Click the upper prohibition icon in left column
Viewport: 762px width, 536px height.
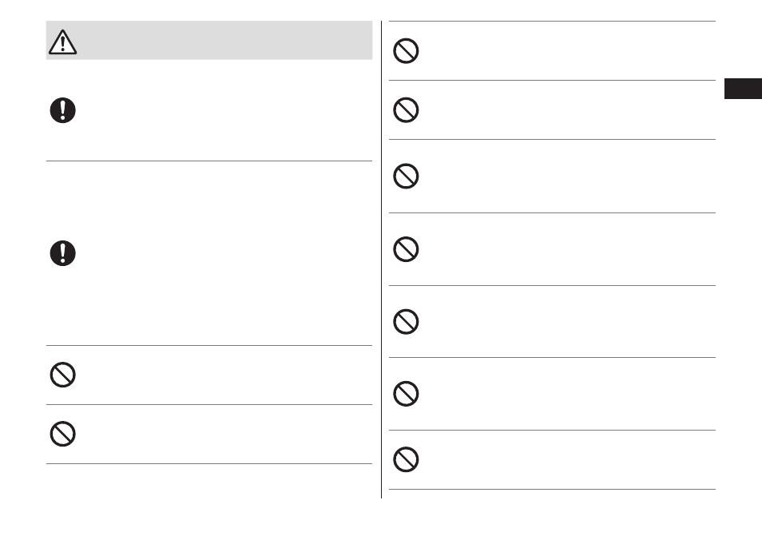(x=62, y=375)
